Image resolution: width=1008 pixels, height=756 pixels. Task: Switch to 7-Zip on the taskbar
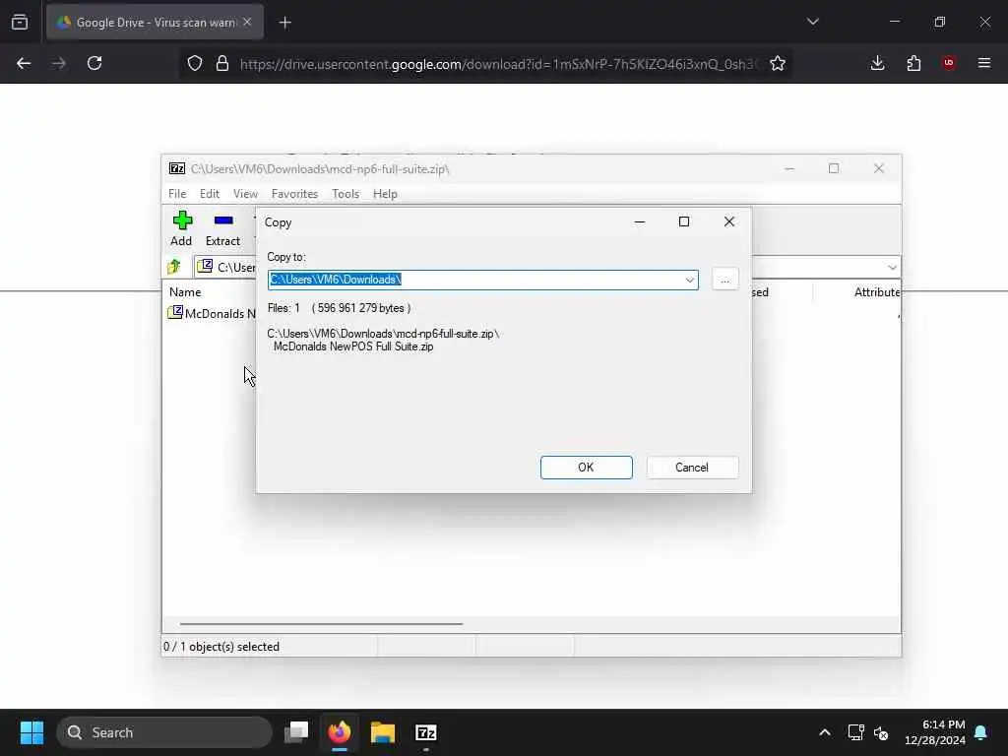(425, 732)
